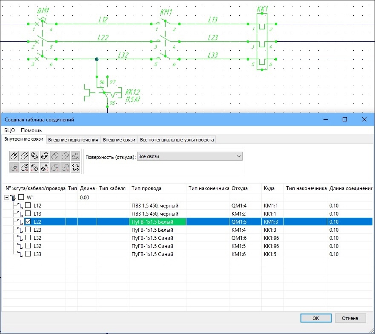This screenshot has height=334, width=375.
Task: Collapse the W1 tree node
Action: click(x=6, y=198)
